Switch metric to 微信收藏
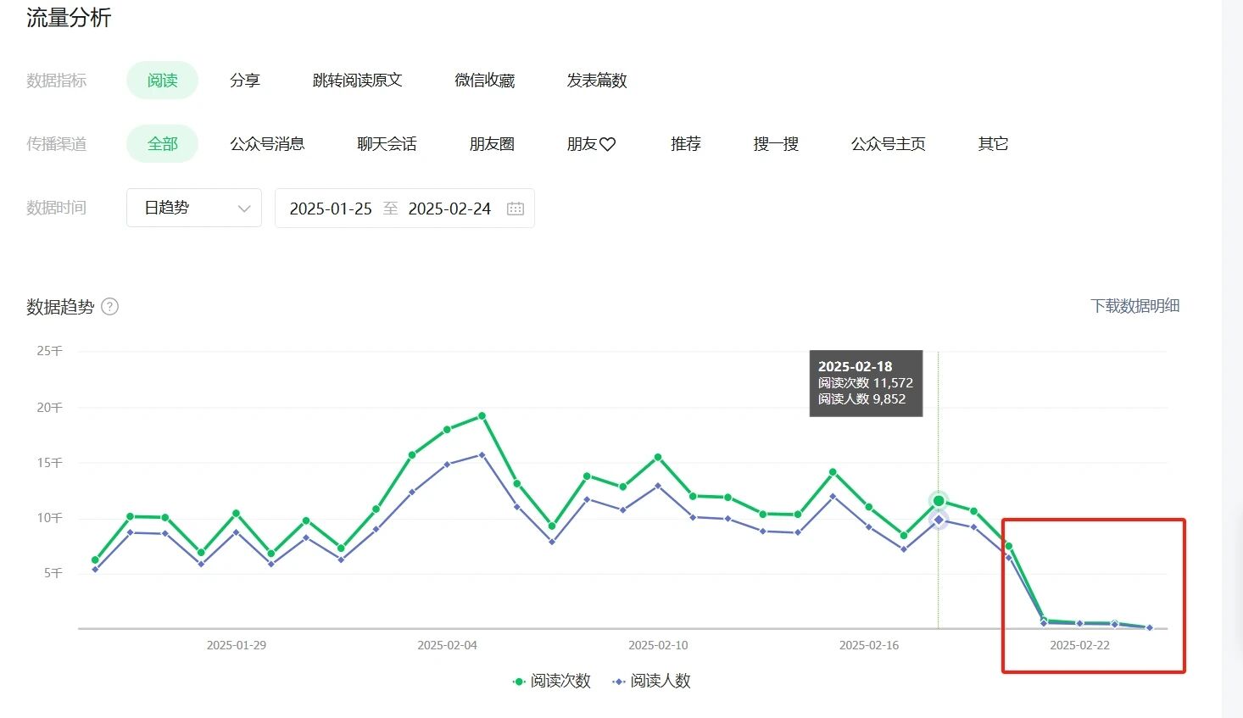Viewport: 1243px width, 718px height. [484, 81]
